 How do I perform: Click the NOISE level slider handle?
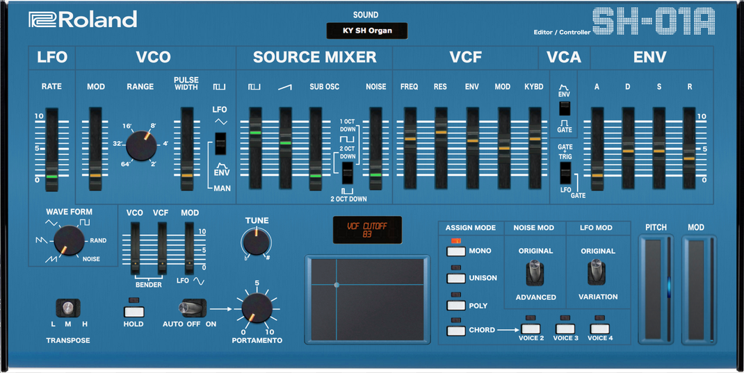(375, 175)
